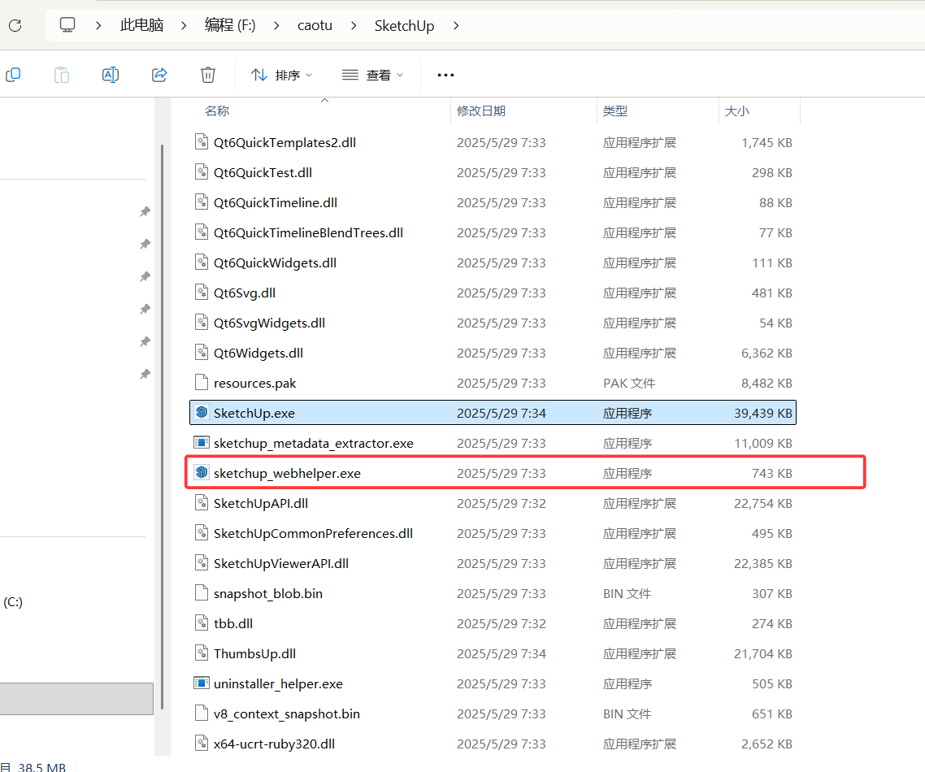Click the uninstaller_helper.exe icon
Image resolution: width=925 pixels, height=772 pixels.
click(202, 683)
